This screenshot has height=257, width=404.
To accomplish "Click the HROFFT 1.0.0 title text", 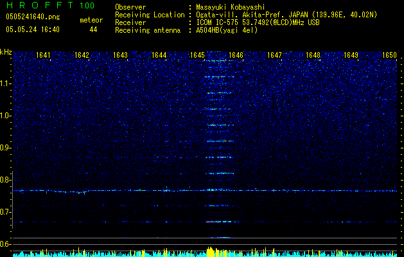I will pyautogui.click(x=50, y=5).
